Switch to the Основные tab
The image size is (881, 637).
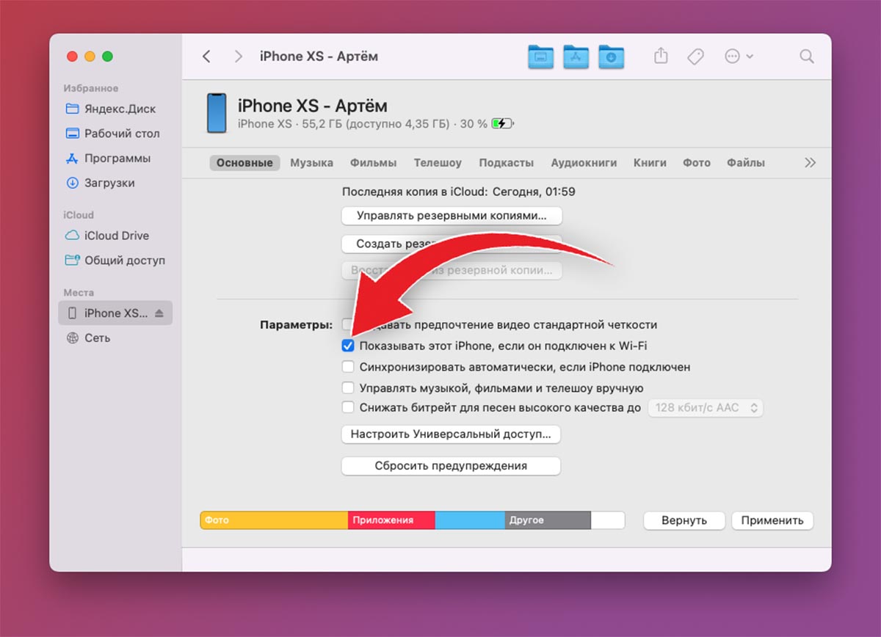click(244, 163)
